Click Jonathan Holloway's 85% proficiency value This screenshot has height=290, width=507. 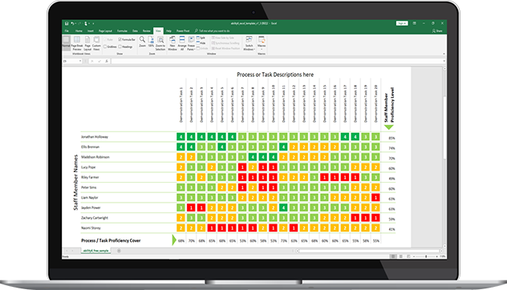pyautogui.click(x=391, y=138)
